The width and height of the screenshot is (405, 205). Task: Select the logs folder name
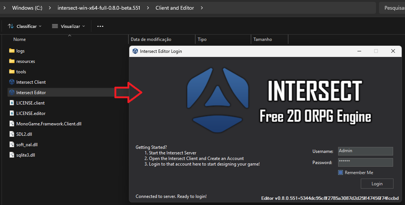tap(20, 51)
